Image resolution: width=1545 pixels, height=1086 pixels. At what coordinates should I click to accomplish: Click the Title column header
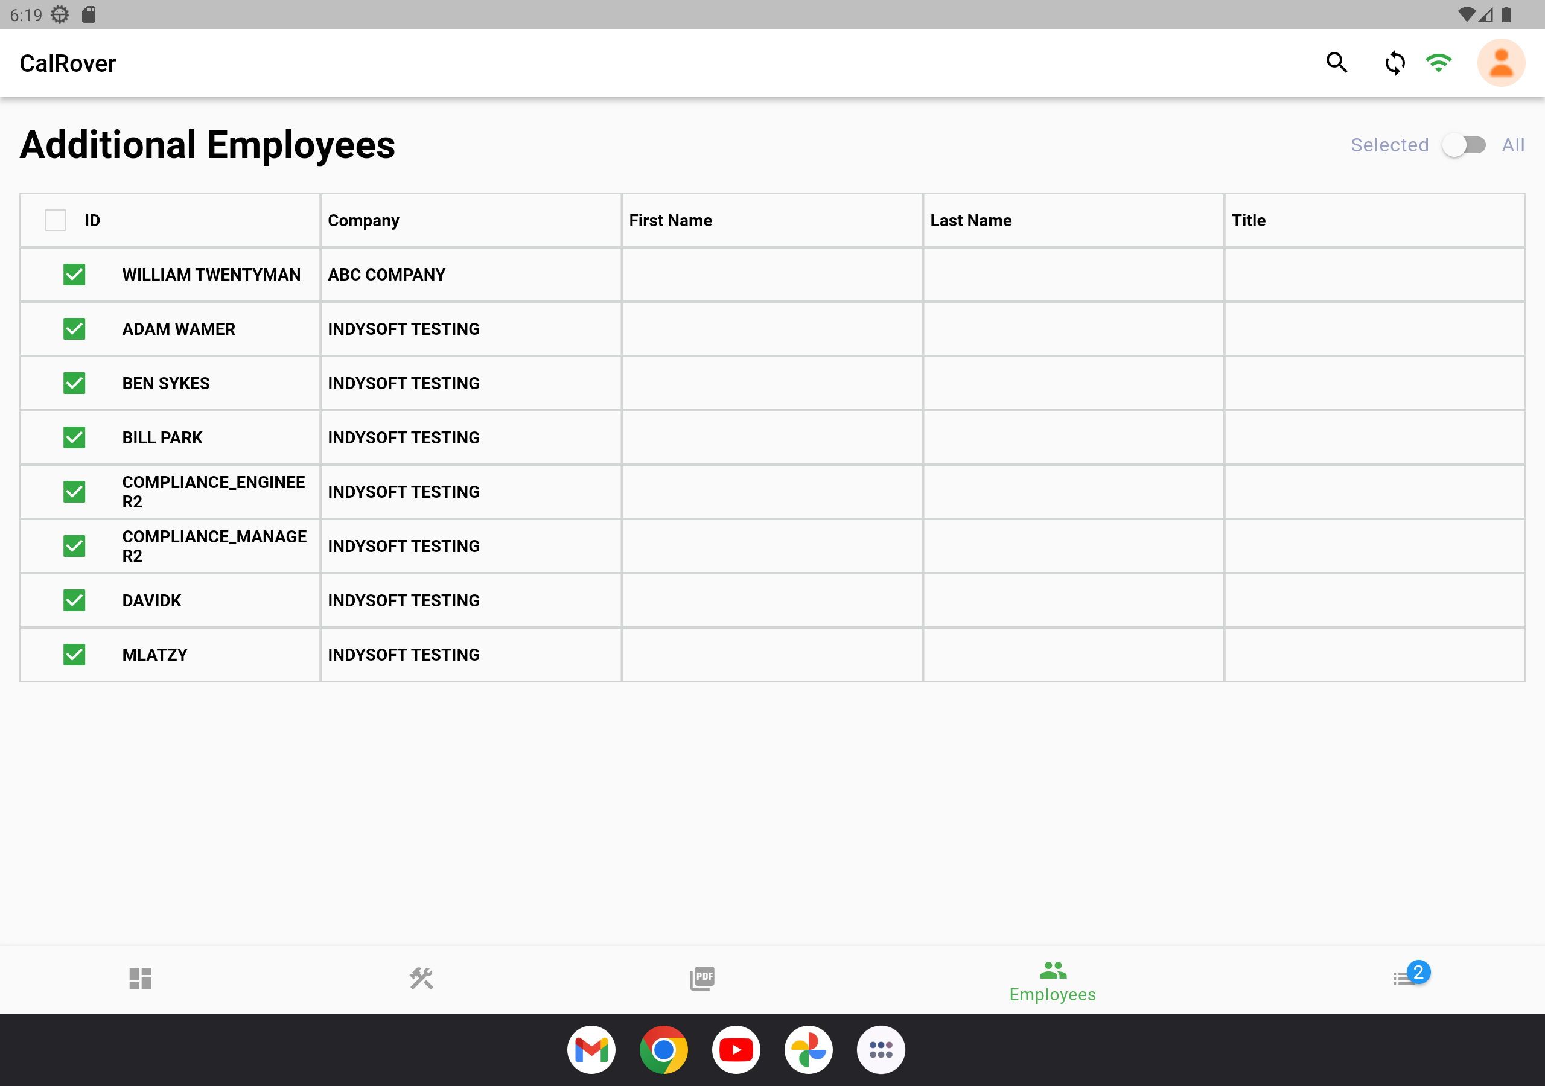pyautogui.click(x=1248, y=220)
